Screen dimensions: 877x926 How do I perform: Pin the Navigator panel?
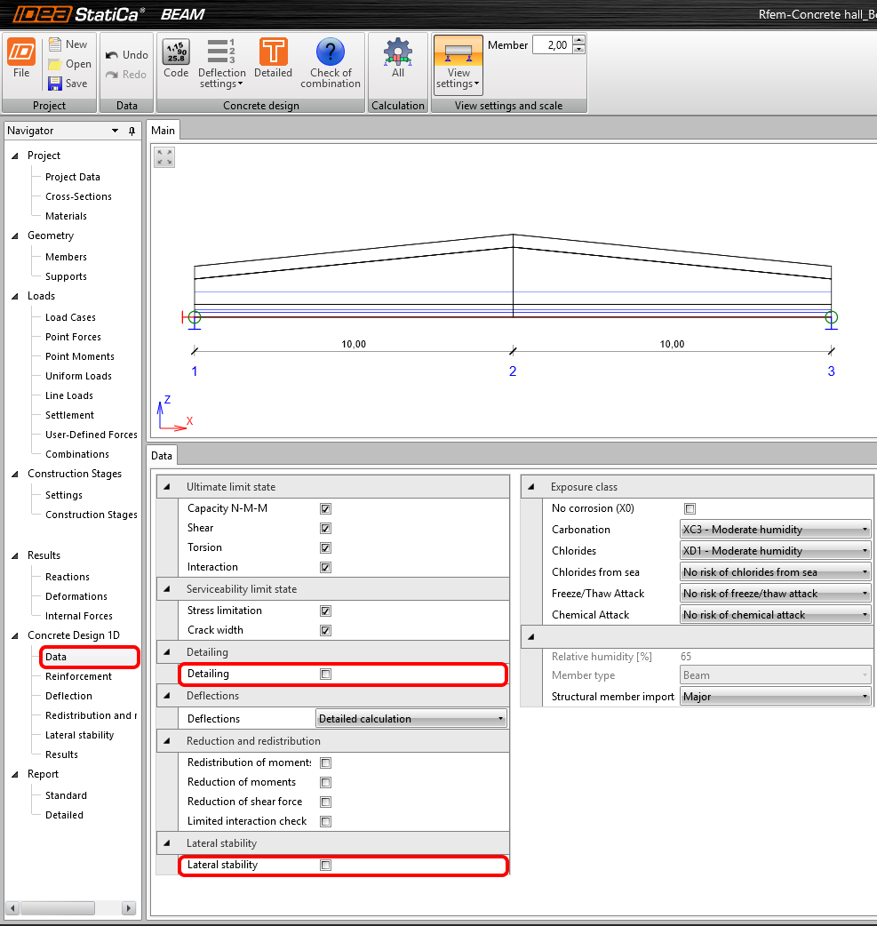point(132,131)
